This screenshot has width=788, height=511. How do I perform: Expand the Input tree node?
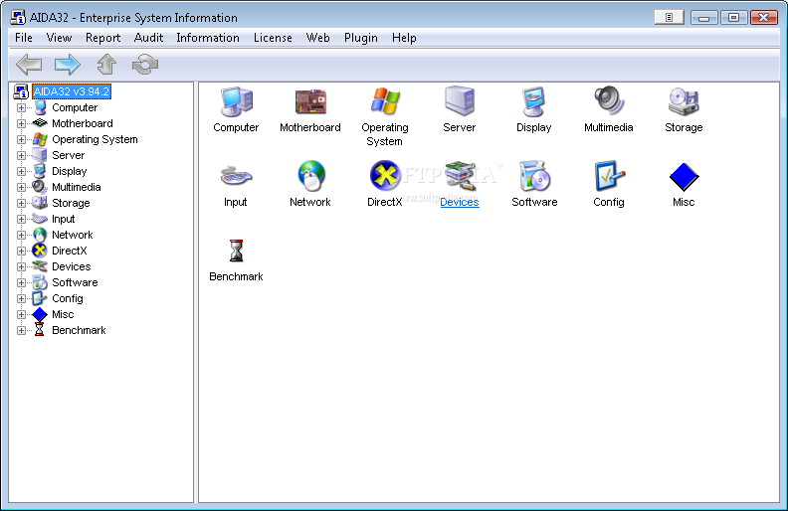click(x=21, y=219)
